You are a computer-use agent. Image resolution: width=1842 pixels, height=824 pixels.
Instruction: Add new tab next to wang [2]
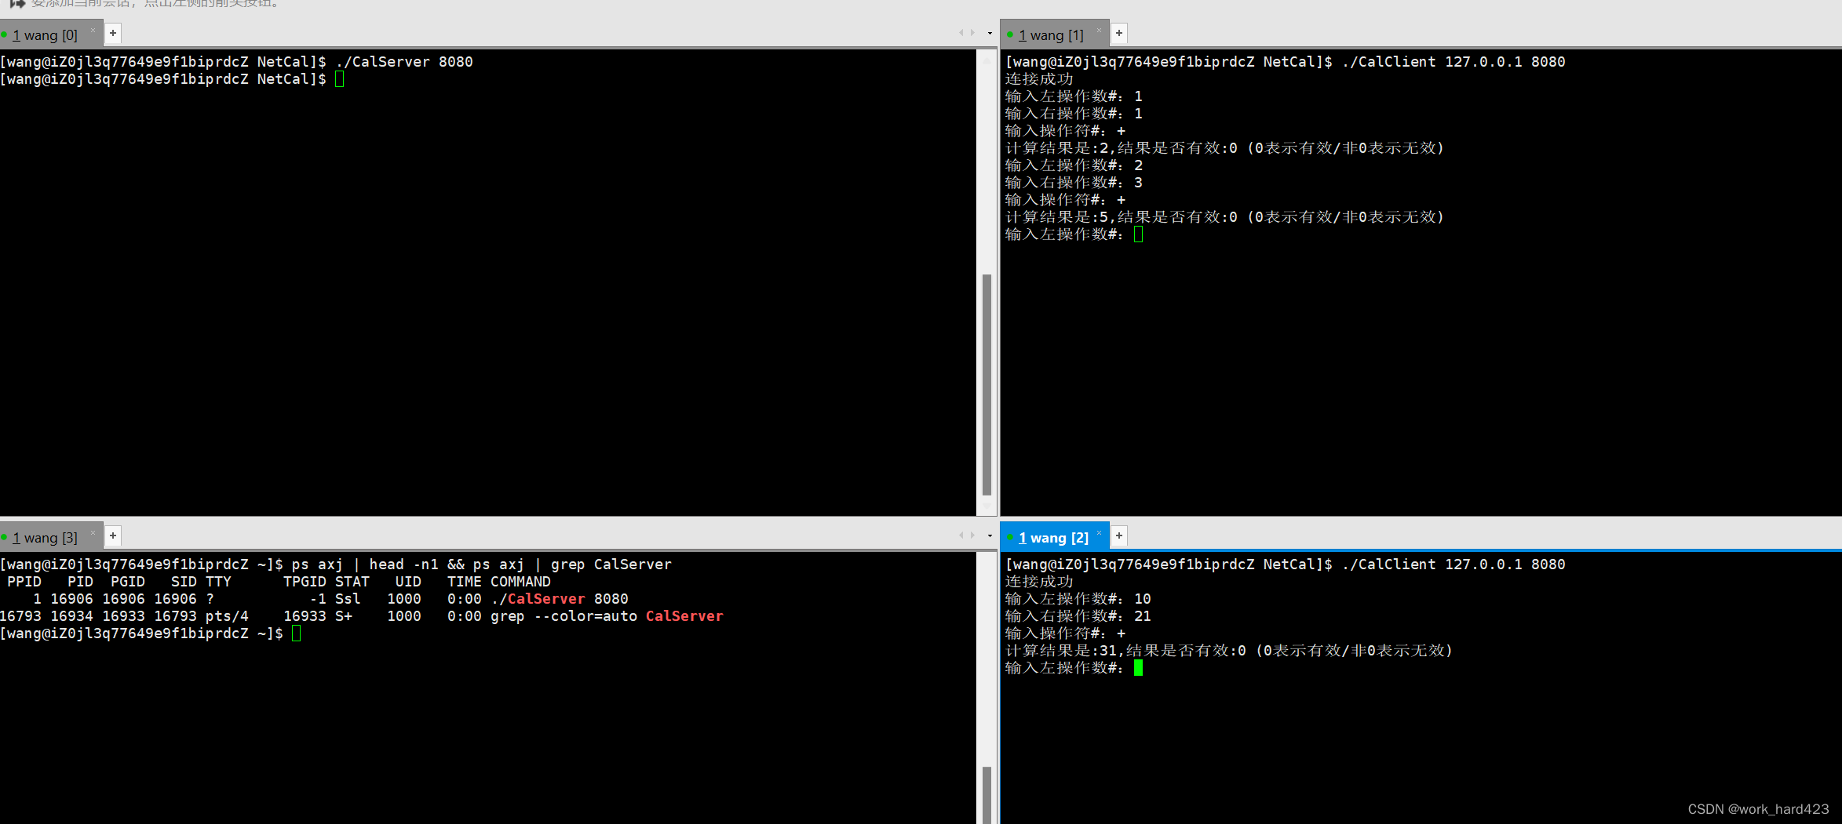1119,535
